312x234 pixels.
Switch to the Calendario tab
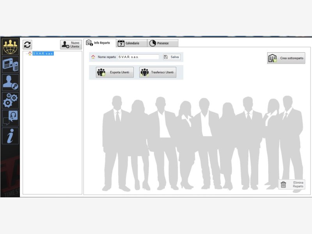click(131, 43)
